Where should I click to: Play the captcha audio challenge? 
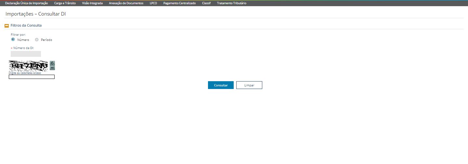tap(52, 68)
